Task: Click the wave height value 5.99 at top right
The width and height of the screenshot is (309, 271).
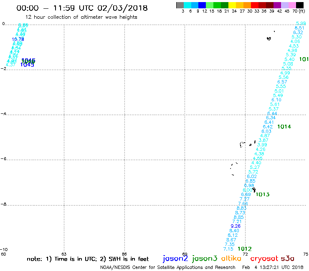Action: [301, 23]
